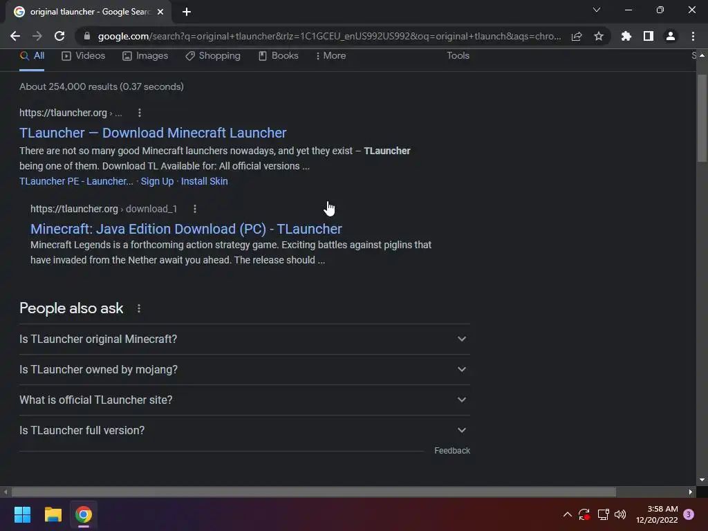Open the Windows Start menu

click(22, 514)
